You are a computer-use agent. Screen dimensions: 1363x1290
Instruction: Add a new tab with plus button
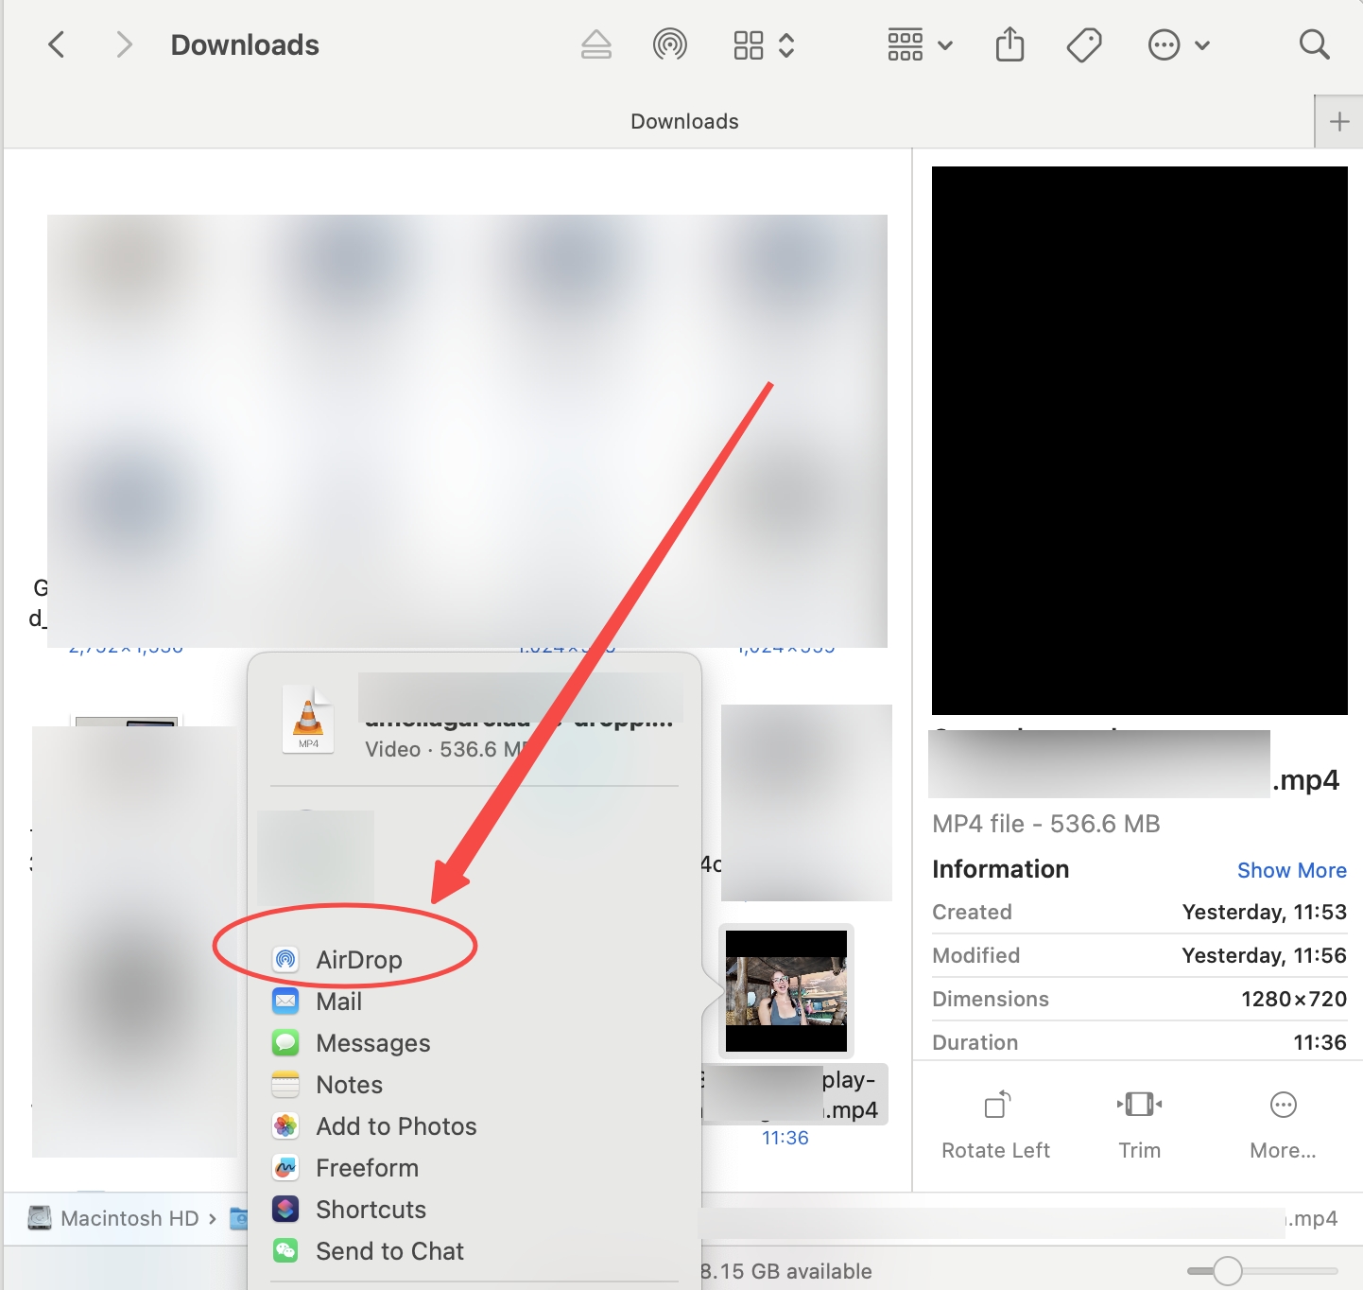pyautogui.click(x=1338, y=122)
